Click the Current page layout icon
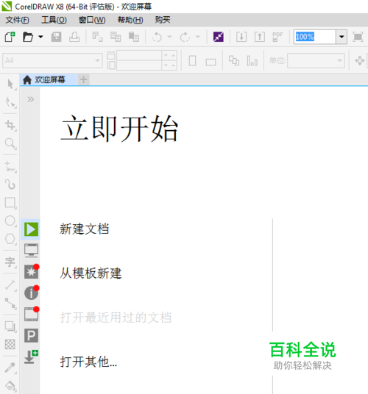The width and height of the screenshot is (368, 394). (252, 61)
